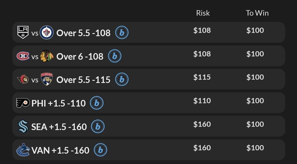297x164 pixels.
Task: Click the Florida Panthers logo
Action: point(47,80)
